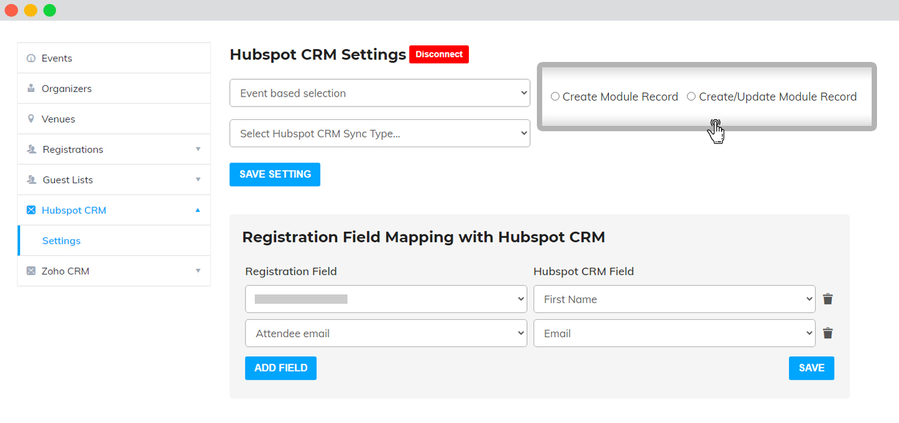Click the Registrations people icon

[x=31, y=150]
